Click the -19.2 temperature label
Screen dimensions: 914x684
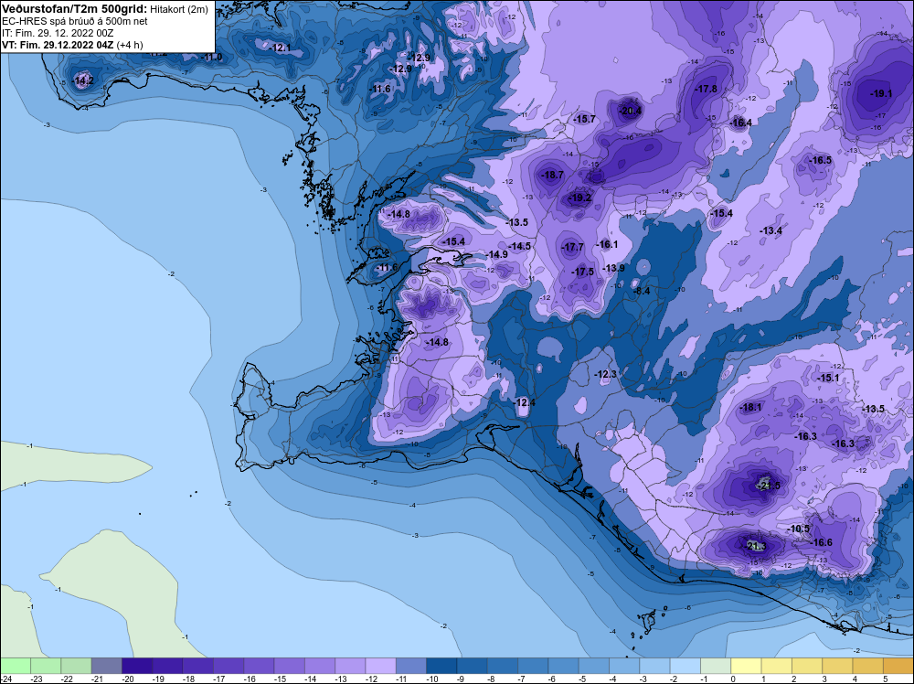pos(579,198)
